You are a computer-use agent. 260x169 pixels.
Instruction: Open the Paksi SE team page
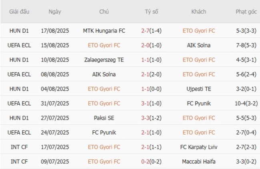104,118
